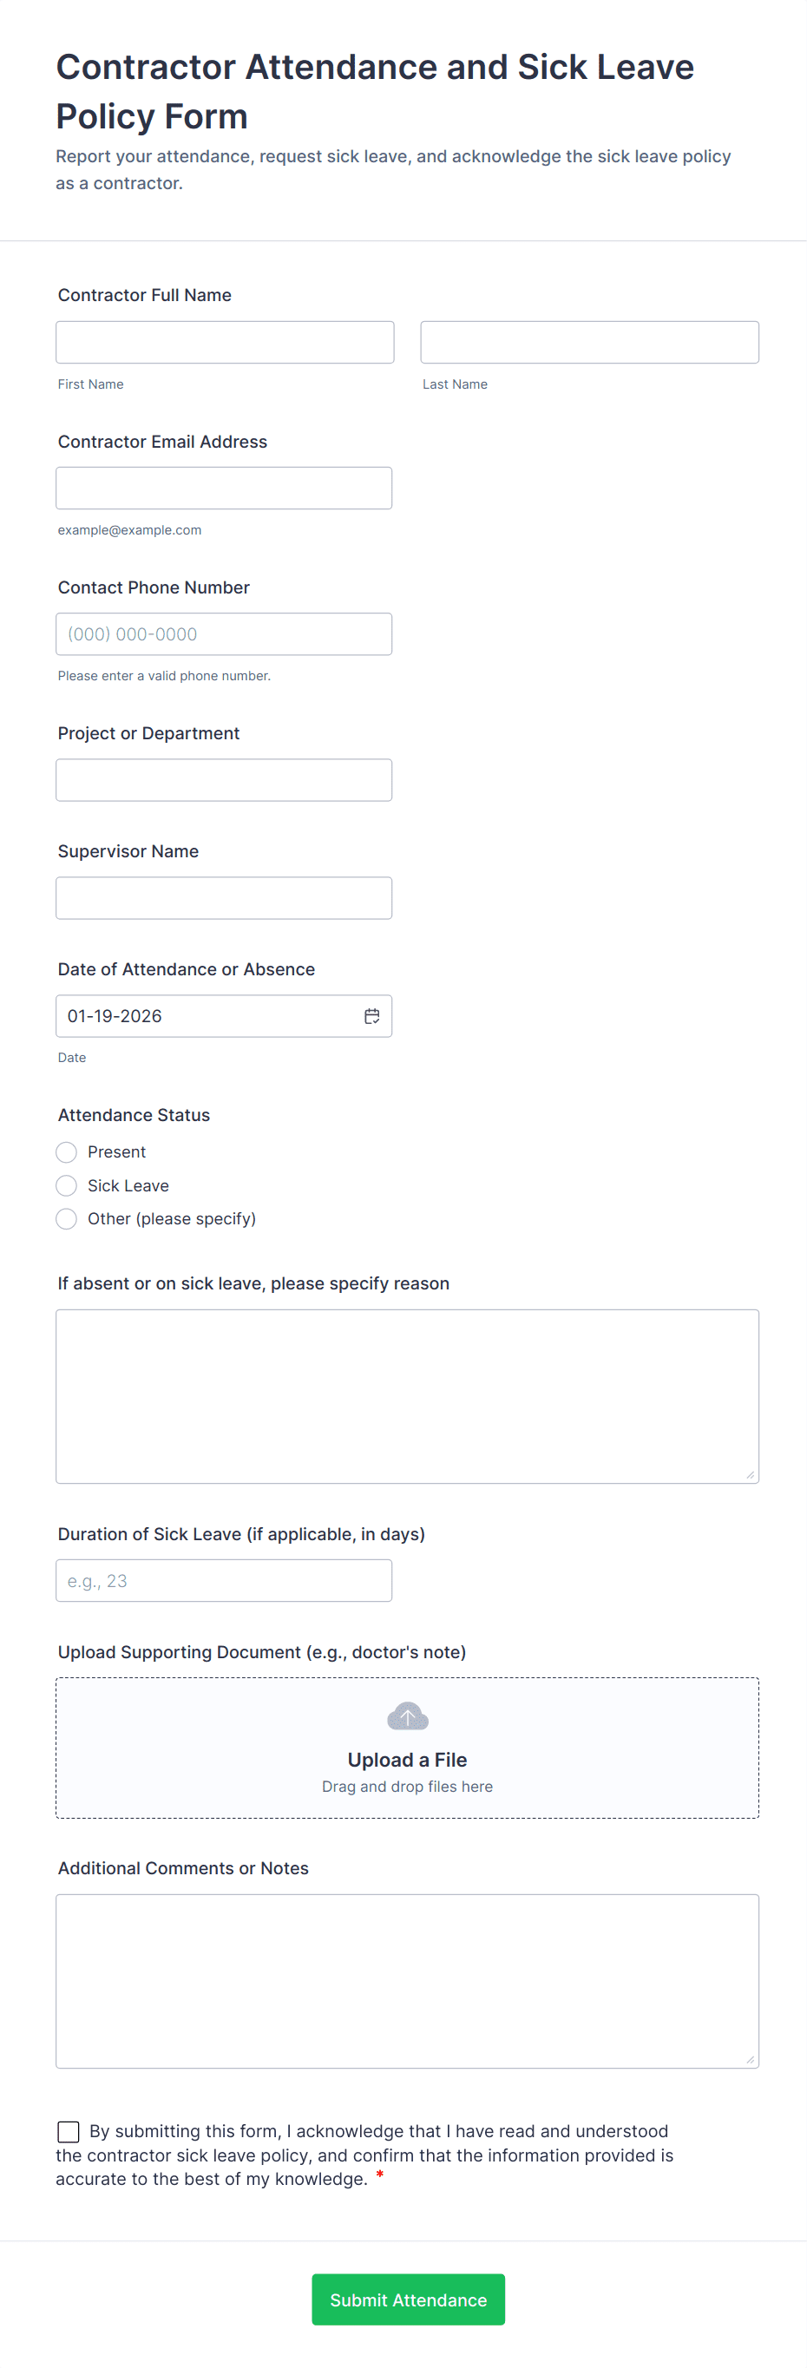Focus the Last Name input field
This screenshot has height=2368, width=807.
pyautogui.click(x=589, y=342)
